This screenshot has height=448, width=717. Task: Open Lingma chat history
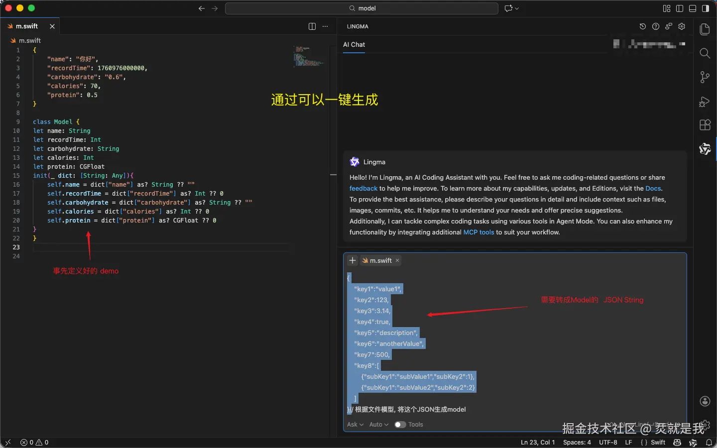coord(643,26)
